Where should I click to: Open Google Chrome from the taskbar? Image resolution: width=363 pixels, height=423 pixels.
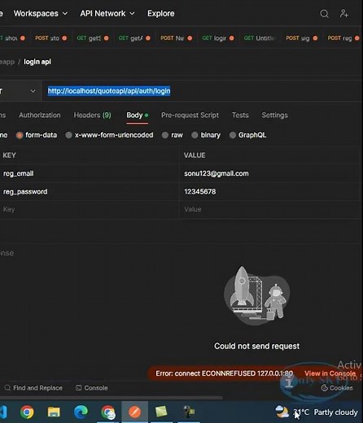[x=27, y=412]
